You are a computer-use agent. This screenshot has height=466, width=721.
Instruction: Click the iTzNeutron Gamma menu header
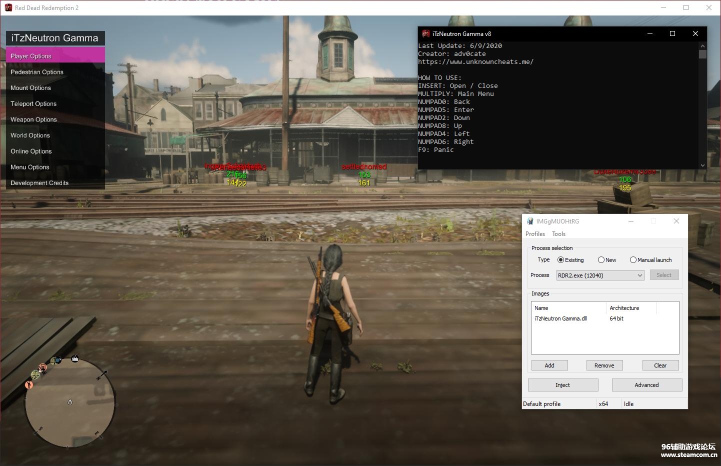55,38
